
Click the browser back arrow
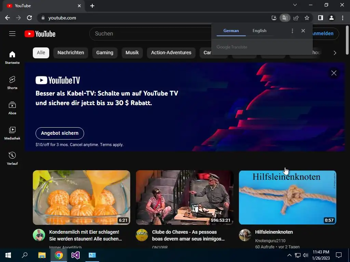pos(8,18)
